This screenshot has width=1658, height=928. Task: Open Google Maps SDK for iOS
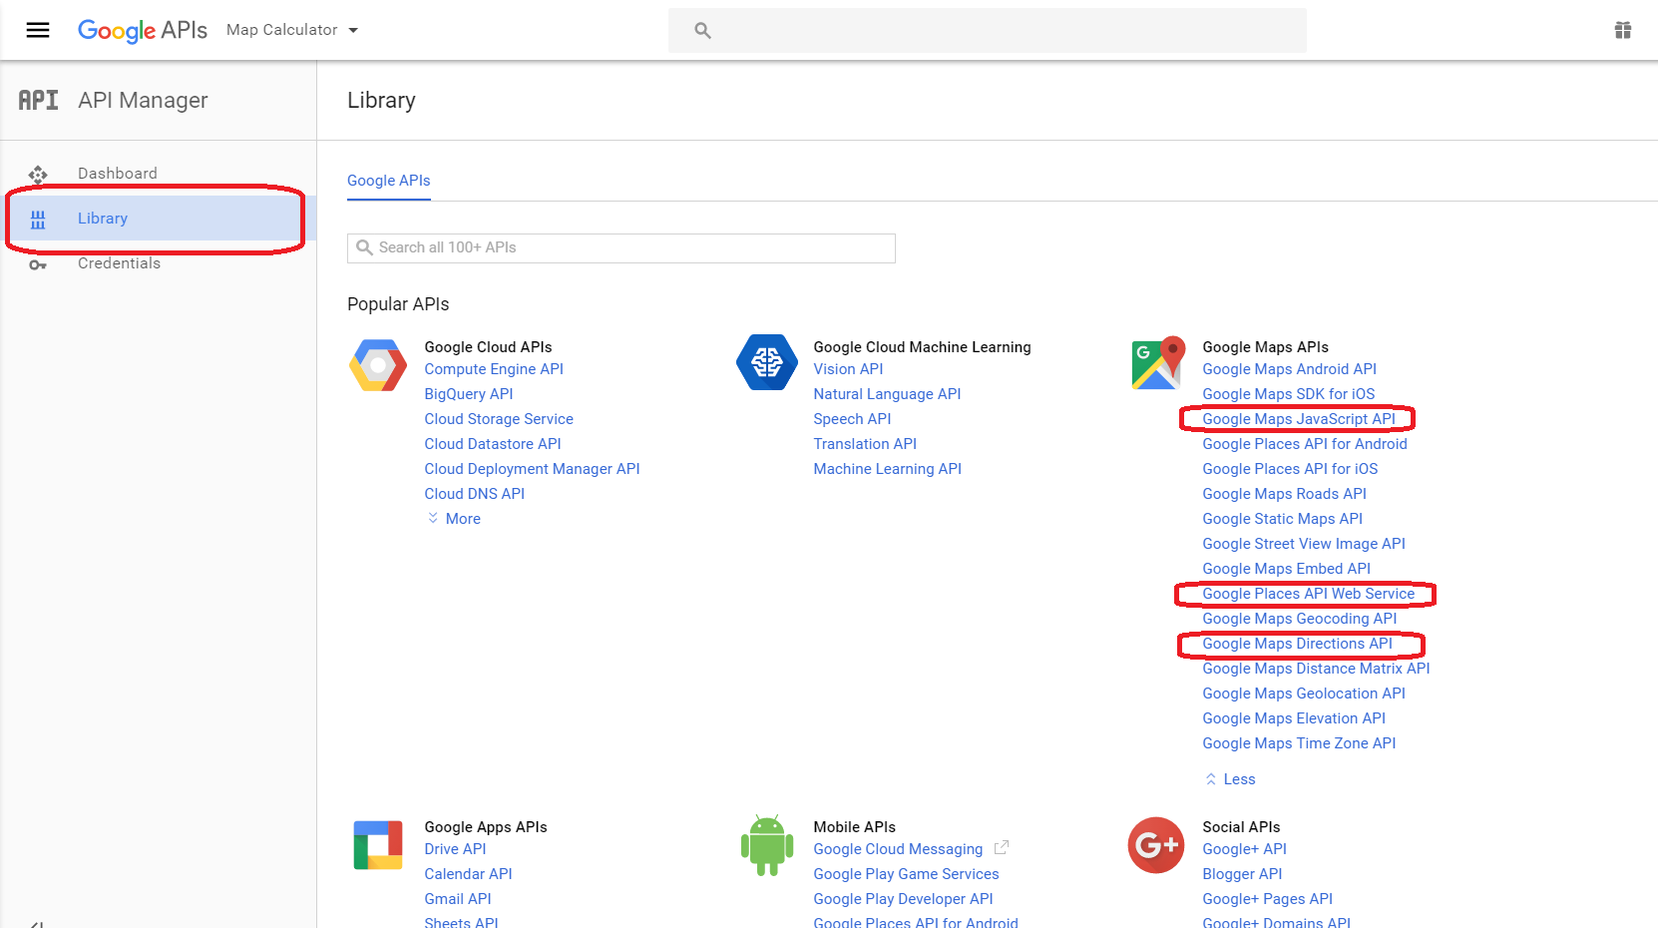(x=1289, y=394)
